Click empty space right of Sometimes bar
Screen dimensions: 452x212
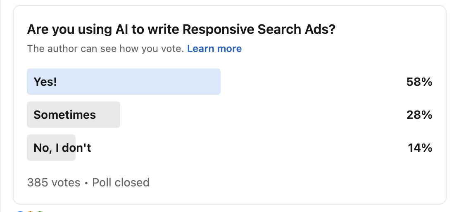pyautogui.click(x=259, y=115)
